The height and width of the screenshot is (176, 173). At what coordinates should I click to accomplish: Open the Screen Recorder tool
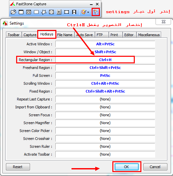click(74, 12)
